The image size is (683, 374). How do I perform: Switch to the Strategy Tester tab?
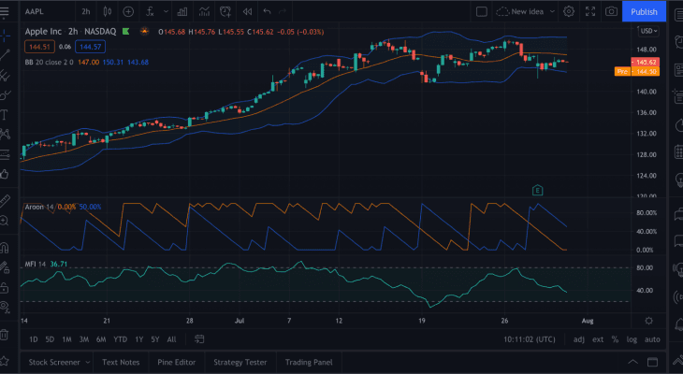pyautogui.click(x=240, y=363)
